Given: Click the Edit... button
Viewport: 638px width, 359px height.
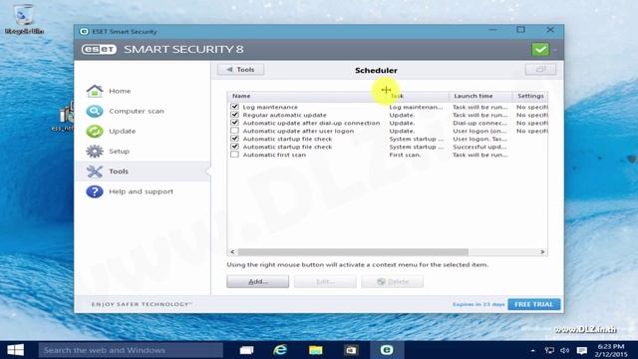Looking at the screenshot, I should tap(325, 281).
